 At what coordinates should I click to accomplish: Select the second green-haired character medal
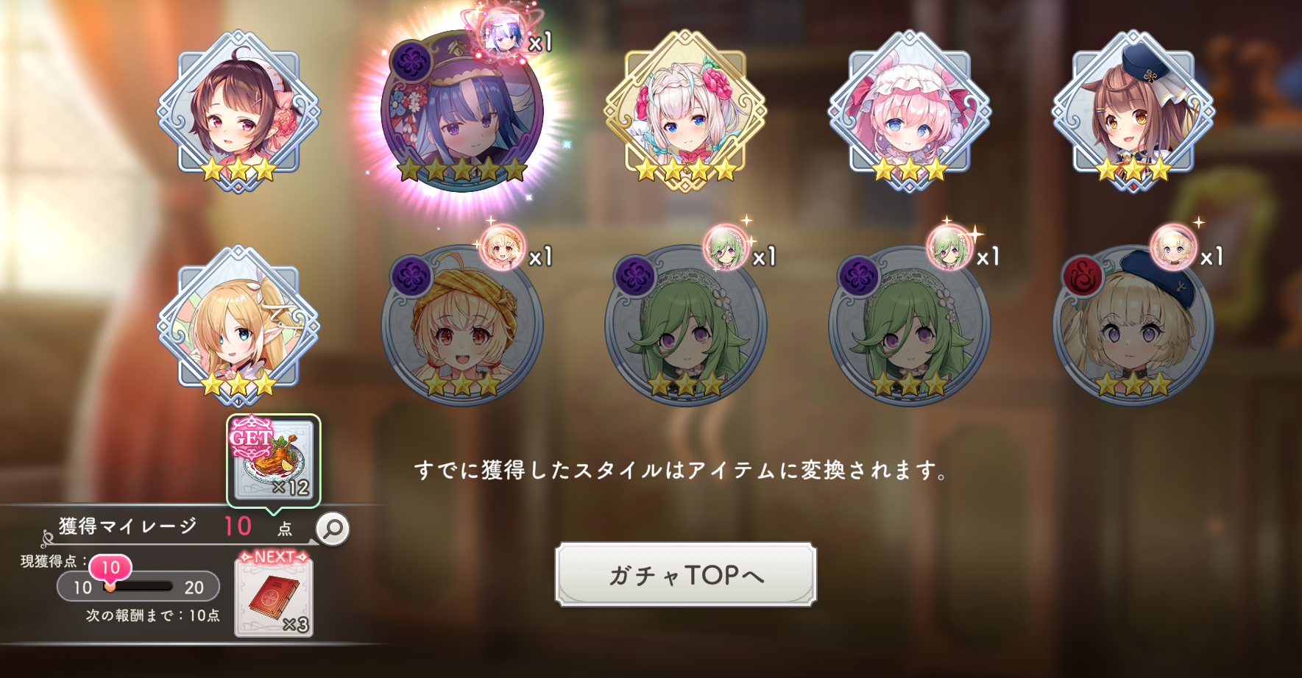click(910, 325)
